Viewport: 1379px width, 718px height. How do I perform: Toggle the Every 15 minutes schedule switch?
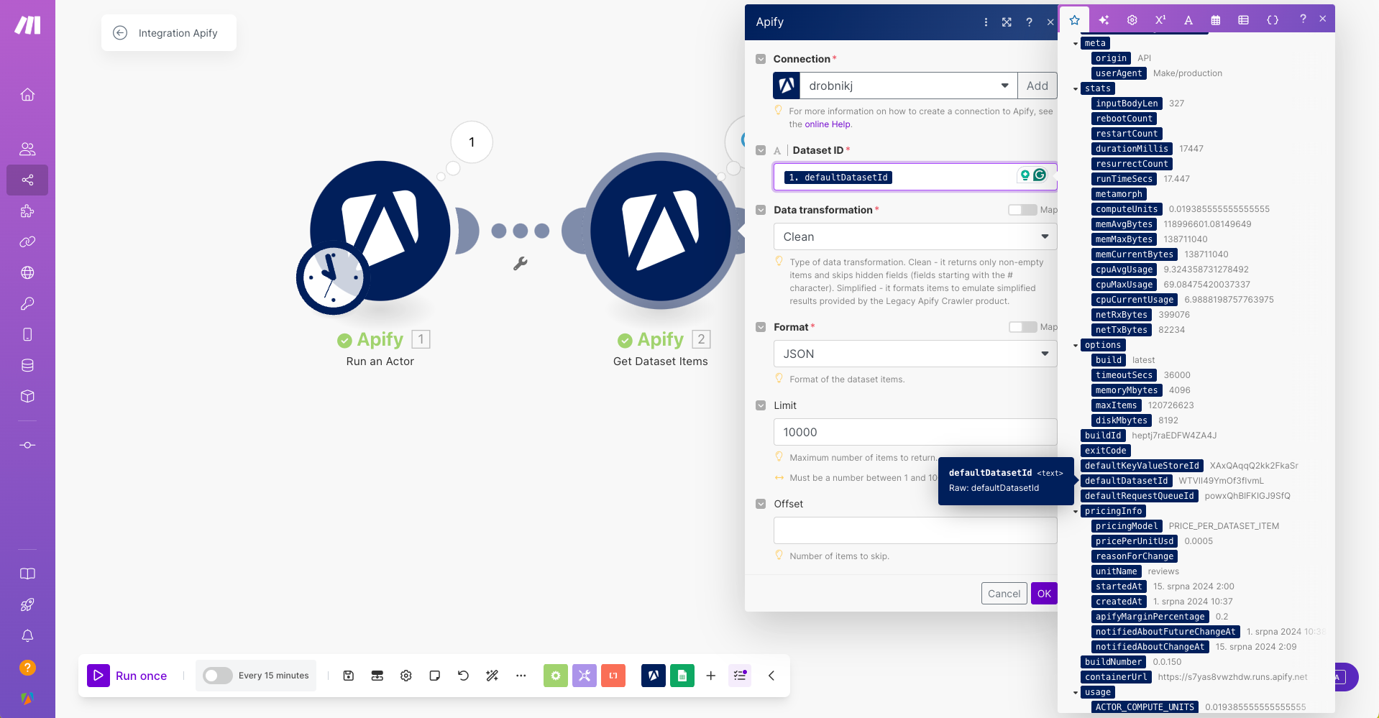point(217,676)
